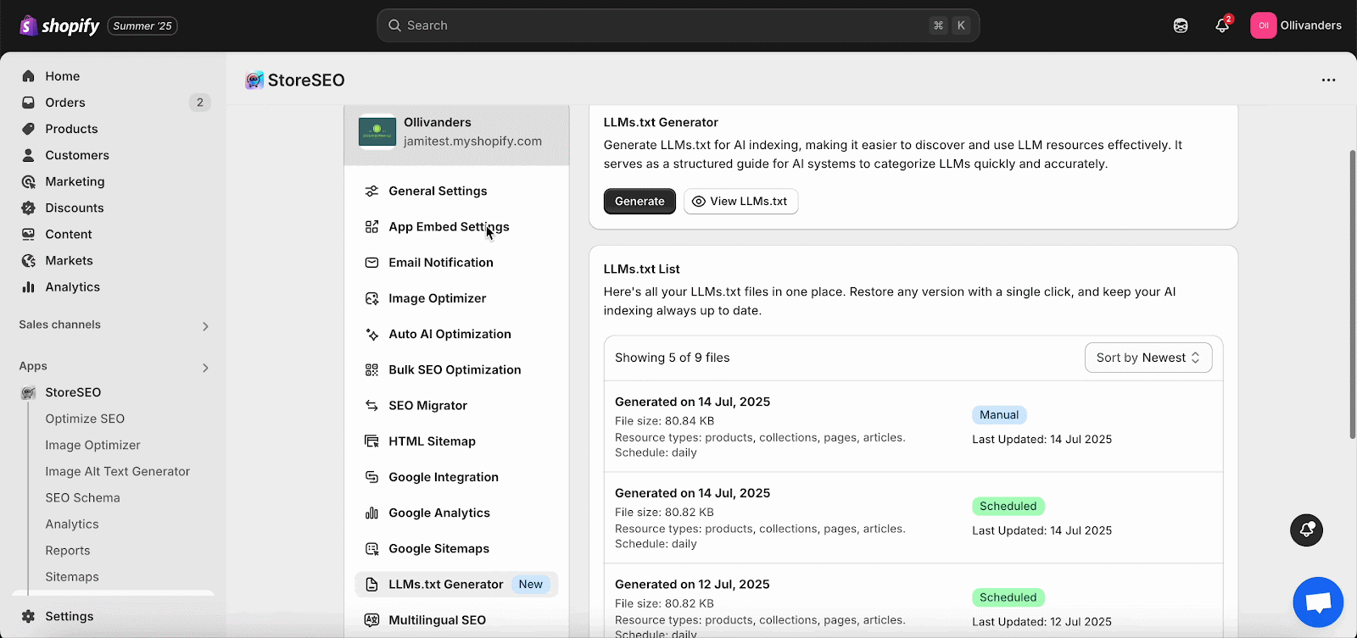Click the Email Notification envelope icon
Viewport: 1357px width, 638px height.
371,263
